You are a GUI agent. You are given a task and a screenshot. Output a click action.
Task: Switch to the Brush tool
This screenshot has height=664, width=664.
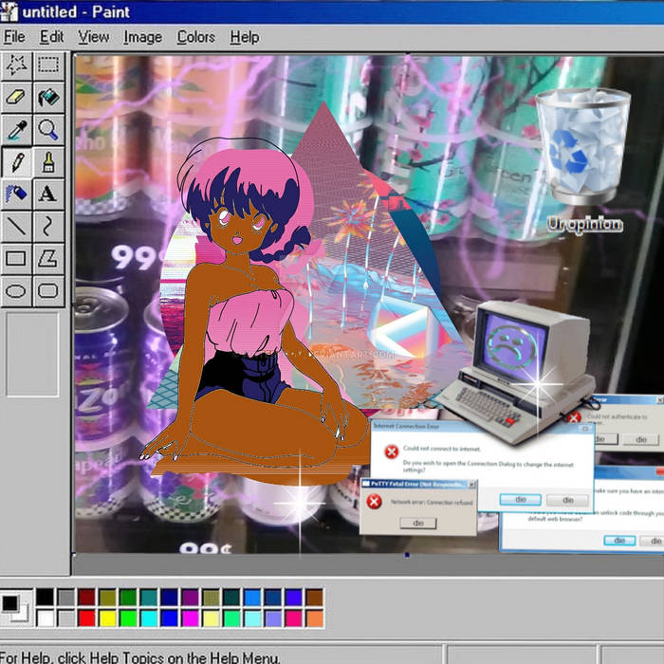[x=48, y=161]
